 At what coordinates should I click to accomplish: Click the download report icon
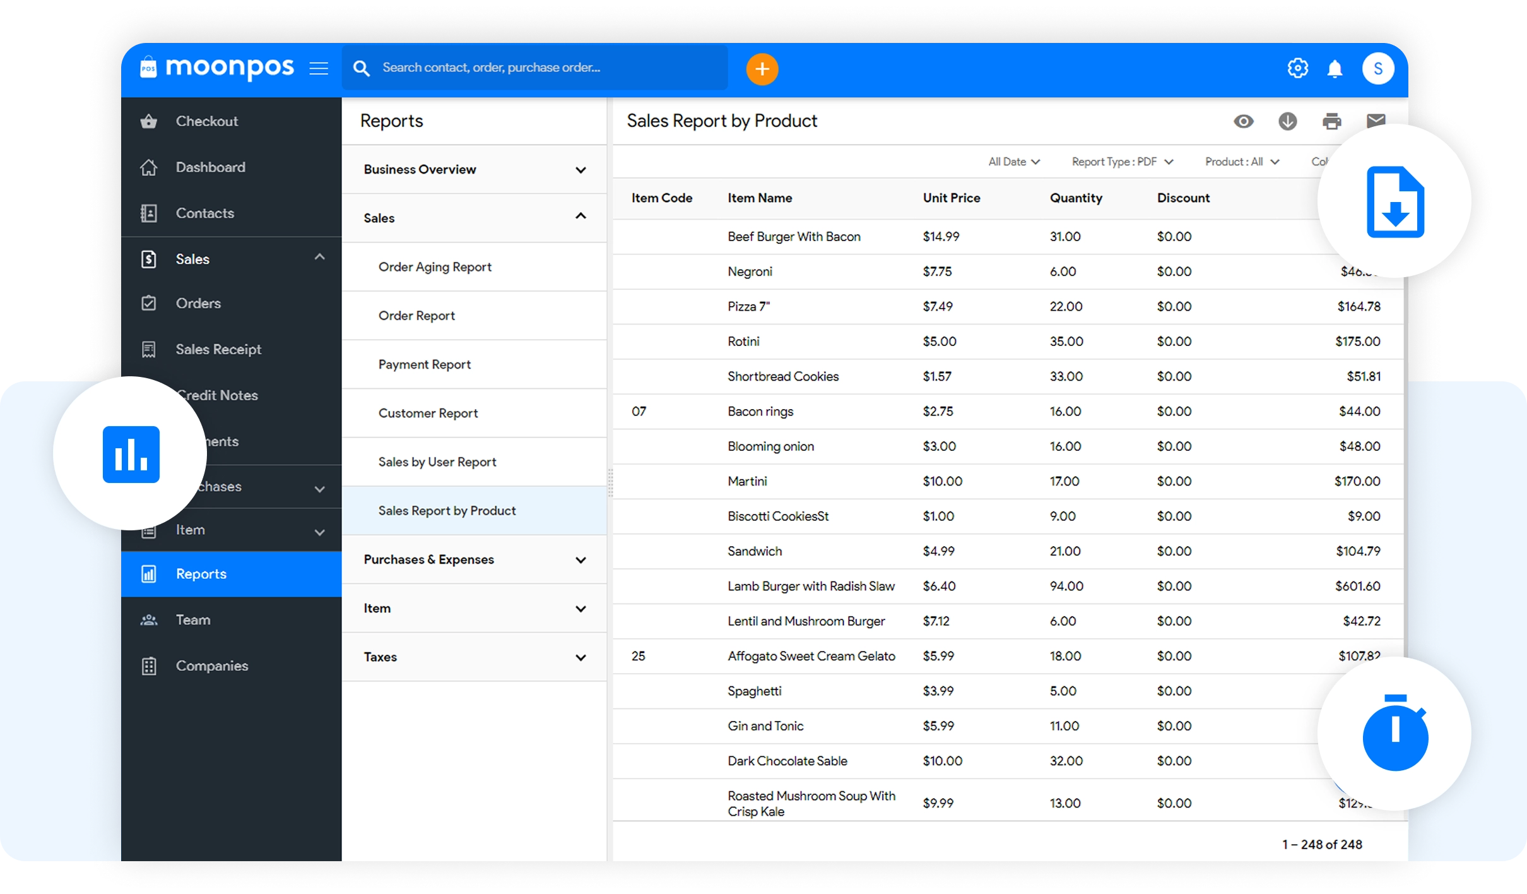(1287, 121)
